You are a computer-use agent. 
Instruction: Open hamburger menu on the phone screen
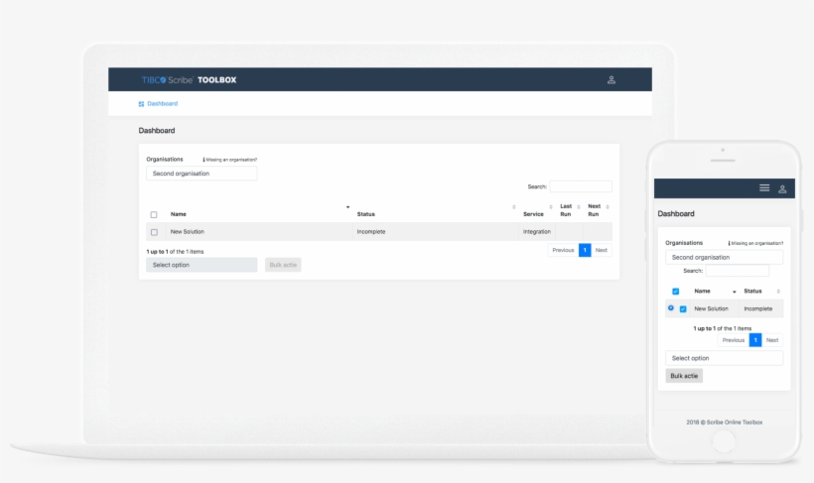point(764,187)
